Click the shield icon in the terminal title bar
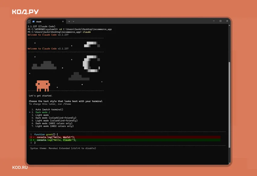257x176 pixels. pyautogui.click(x=29, y=21)
